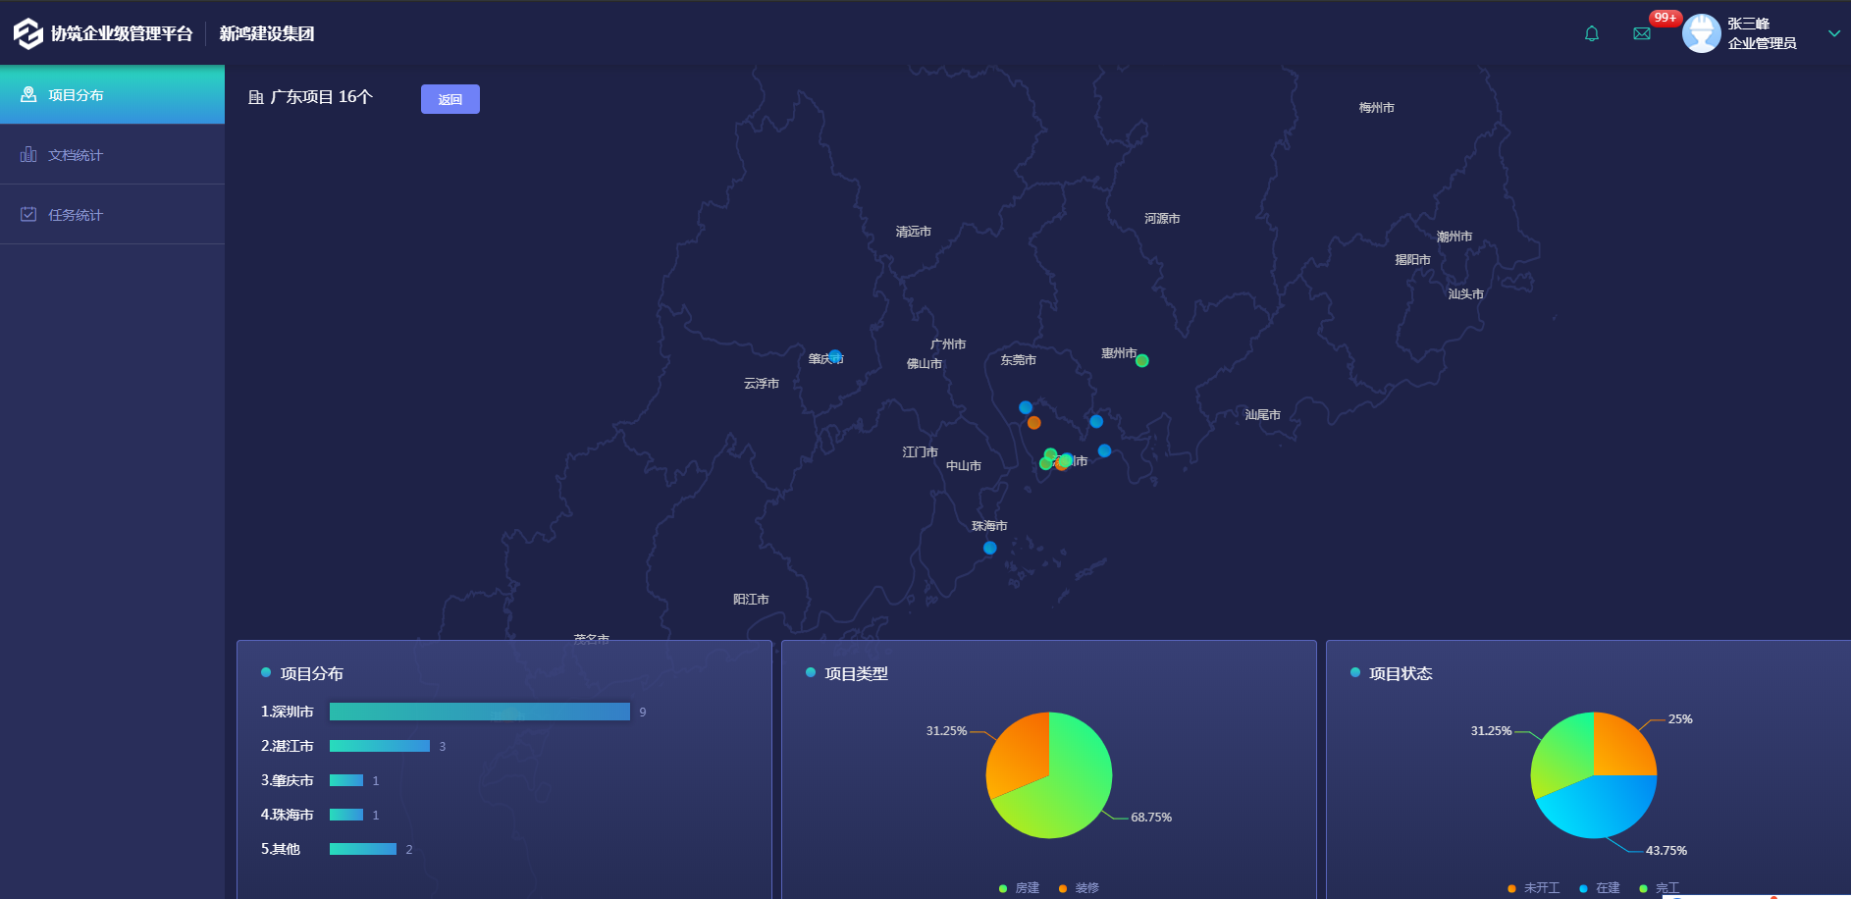Image resolution: width=1851 pixels, height=899 pixels.
Task: Expand the user account dropdown arrow
Action: pos(1833,33)
